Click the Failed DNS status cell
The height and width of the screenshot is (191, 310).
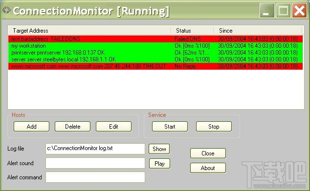click(188, 39)
